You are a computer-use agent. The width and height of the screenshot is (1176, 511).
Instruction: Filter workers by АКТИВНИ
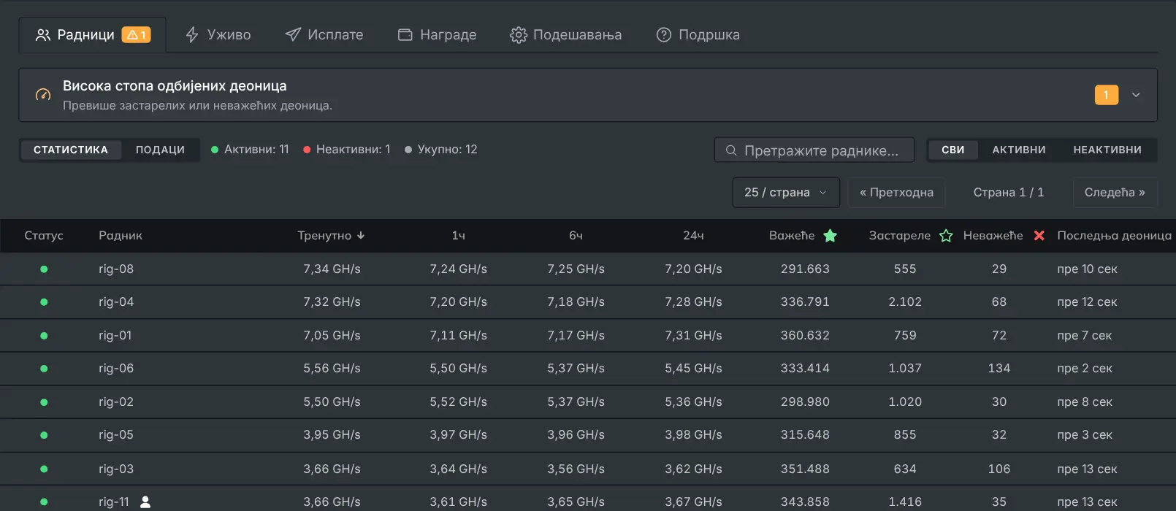coord(1019,150)
